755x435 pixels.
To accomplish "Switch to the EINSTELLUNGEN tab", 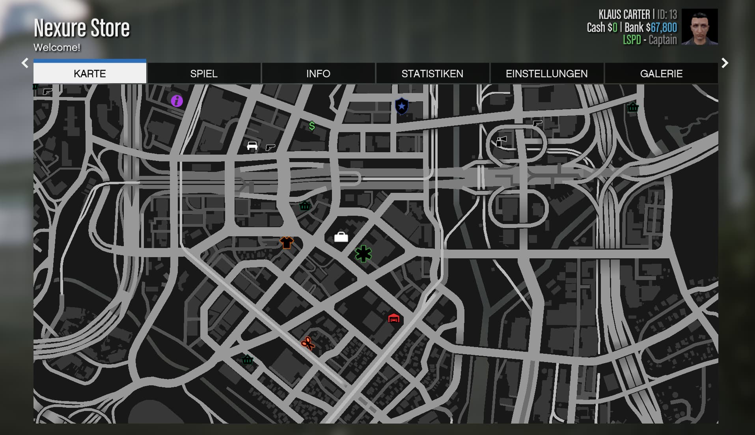I will pos(547,73).
